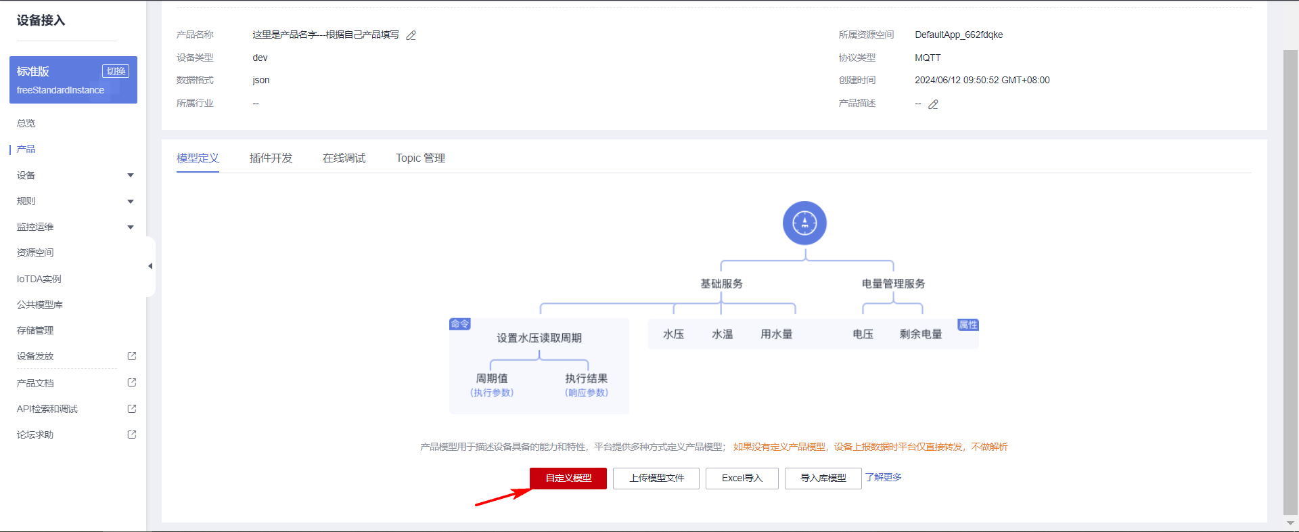This screenshot has width=1299, height=532.
Task: Collapse the sidebar with the arrow handle
Action: (x=150, y=266)
